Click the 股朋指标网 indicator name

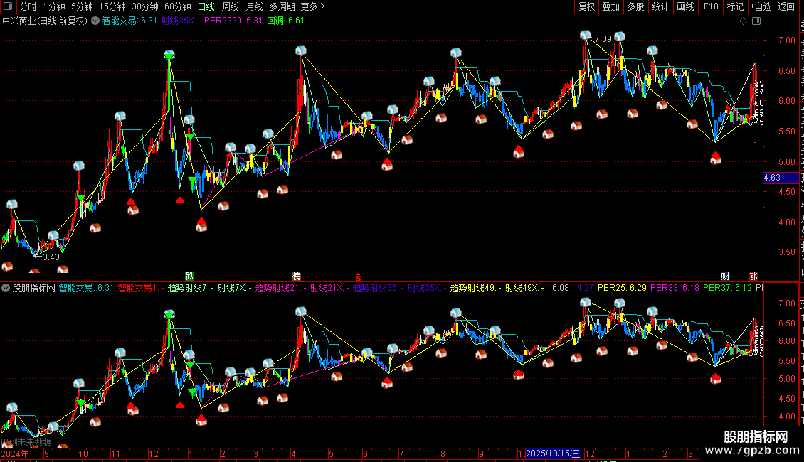point(34,289)
